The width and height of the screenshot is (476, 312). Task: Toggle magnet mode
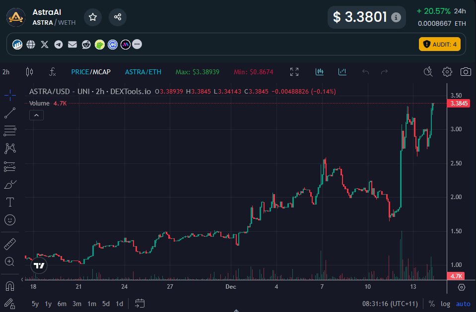point(10,286)
